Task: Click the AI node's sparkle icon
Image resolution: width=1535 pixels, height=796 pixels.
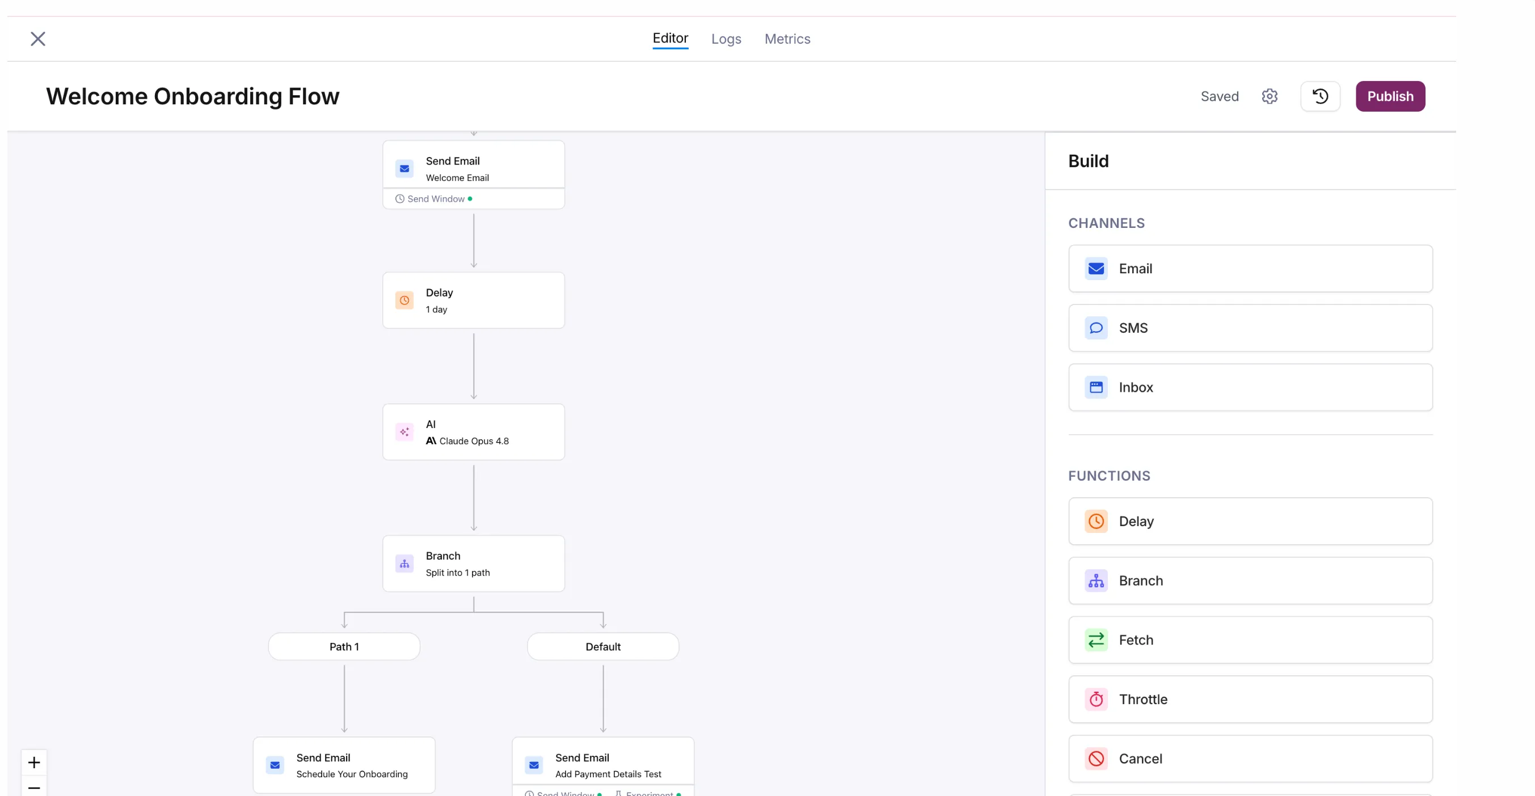Action: [404, 432]
